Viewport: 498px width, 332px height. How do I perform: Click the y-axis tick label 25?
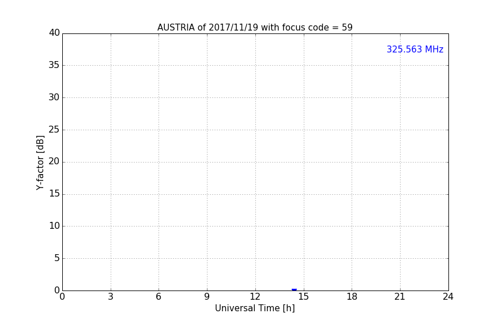click(54, 129)
